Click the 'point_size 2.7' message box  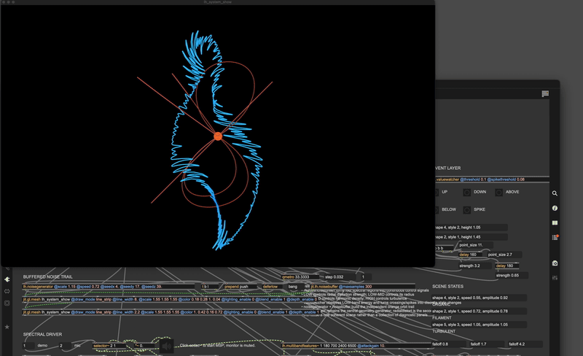click(x=504, y=255)
